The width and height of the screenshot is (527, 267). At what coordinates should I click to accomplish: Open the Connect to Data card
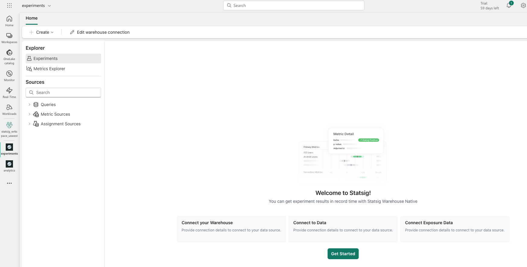coord(343,229)
